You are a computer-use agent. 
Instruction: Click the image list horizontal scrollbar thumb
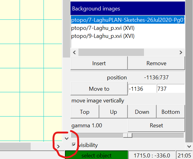click(x=111, y=52)
